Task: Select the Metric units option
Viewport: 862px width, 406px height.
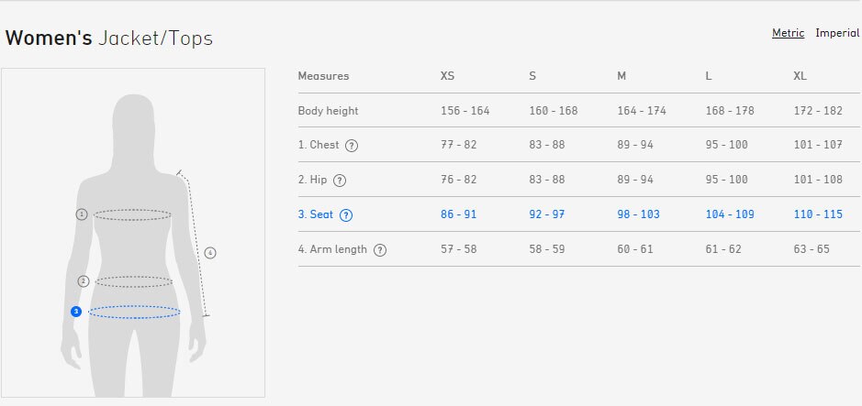Action: 788,33
